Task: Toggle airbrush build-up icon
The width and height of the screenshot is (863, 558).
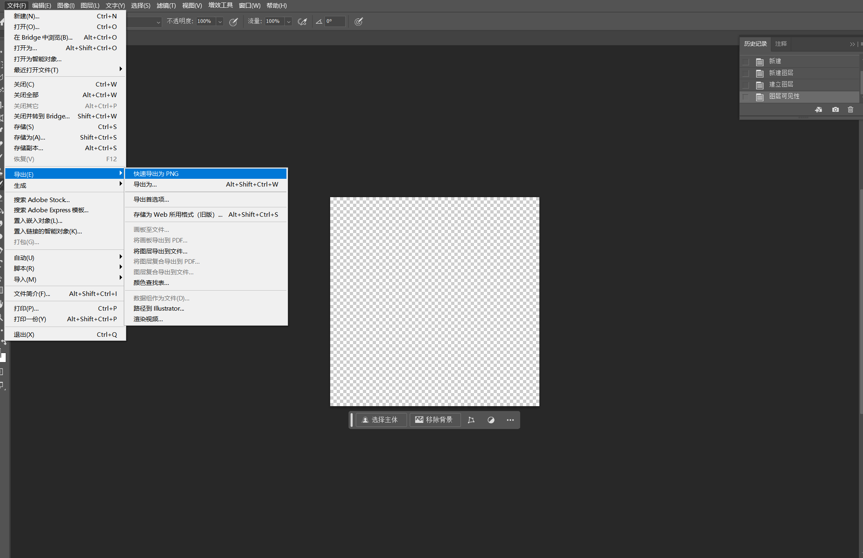Action: click(302, 22)
